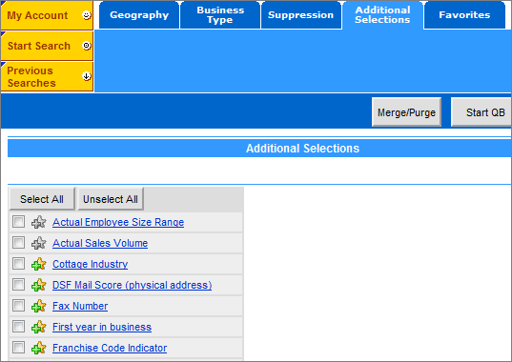Switch to the Geography tab
The height and width of the screenshot is (362, 512).
139,15
